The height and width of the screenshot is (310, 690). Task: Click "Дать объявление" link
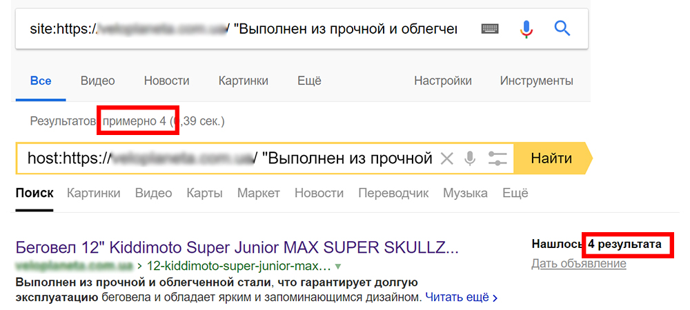coord(579,263)
